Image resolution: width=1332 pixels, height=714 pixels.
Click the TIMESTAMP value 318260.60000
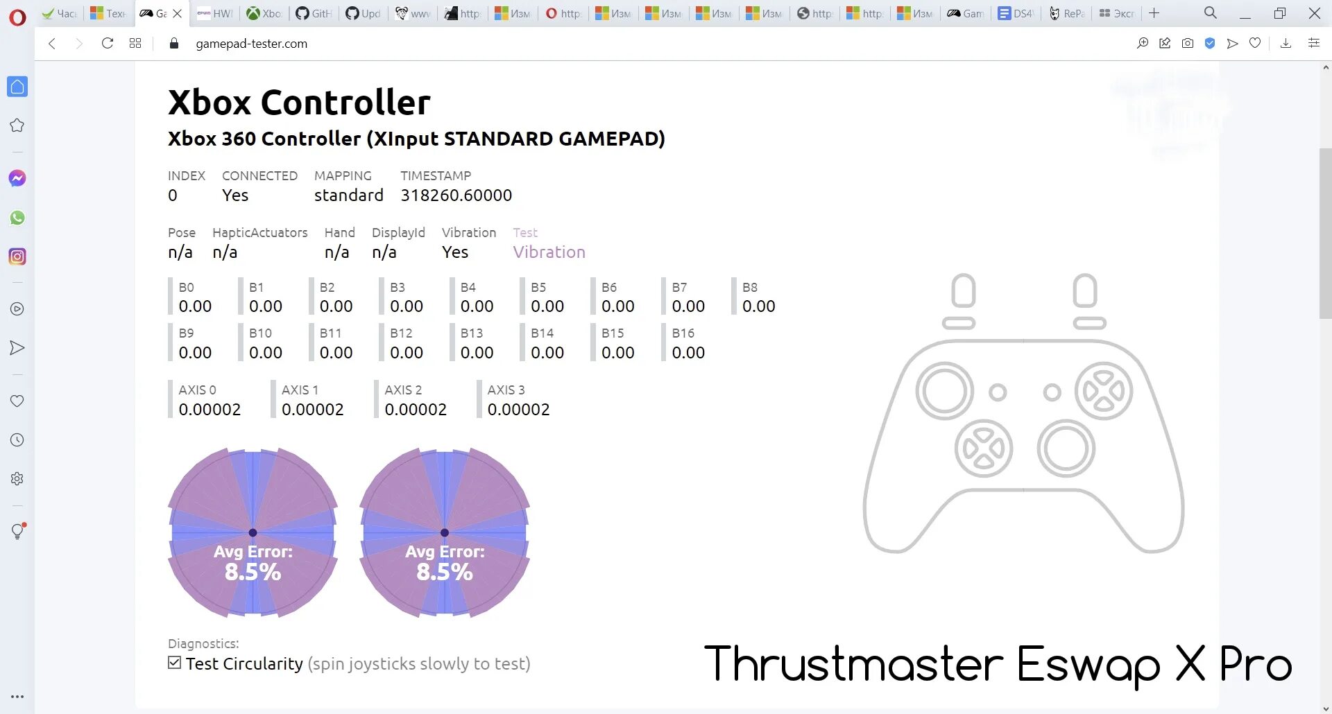coord(456,195)
